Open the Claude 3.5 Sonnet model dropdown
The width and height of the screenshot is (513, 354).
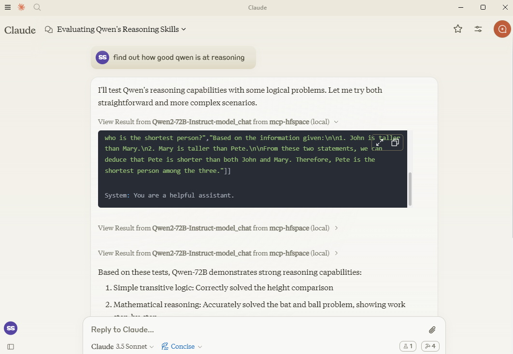click(122, 346)
